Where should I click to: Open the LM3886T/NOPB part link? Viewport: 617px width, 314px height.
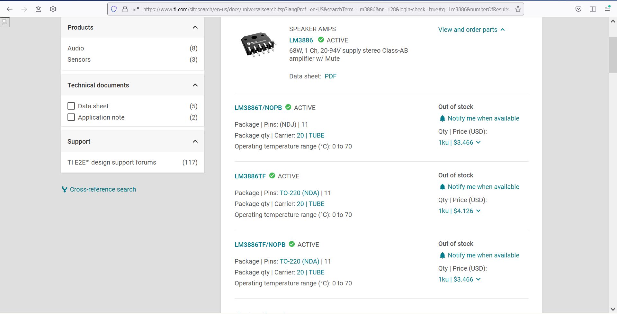[258, 108]
